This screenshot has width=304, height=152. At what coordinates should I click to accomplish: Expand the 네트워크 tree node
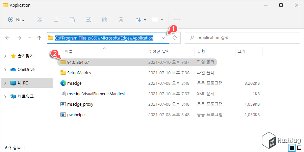point(5,96)
